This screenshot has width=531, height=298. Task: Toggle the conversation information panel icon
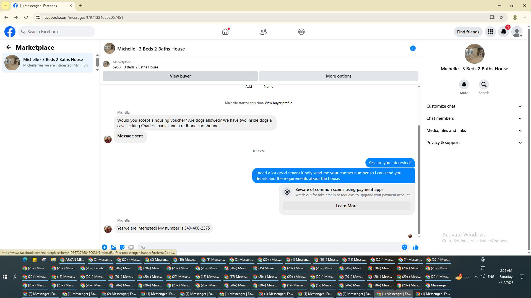click(413, 48)
